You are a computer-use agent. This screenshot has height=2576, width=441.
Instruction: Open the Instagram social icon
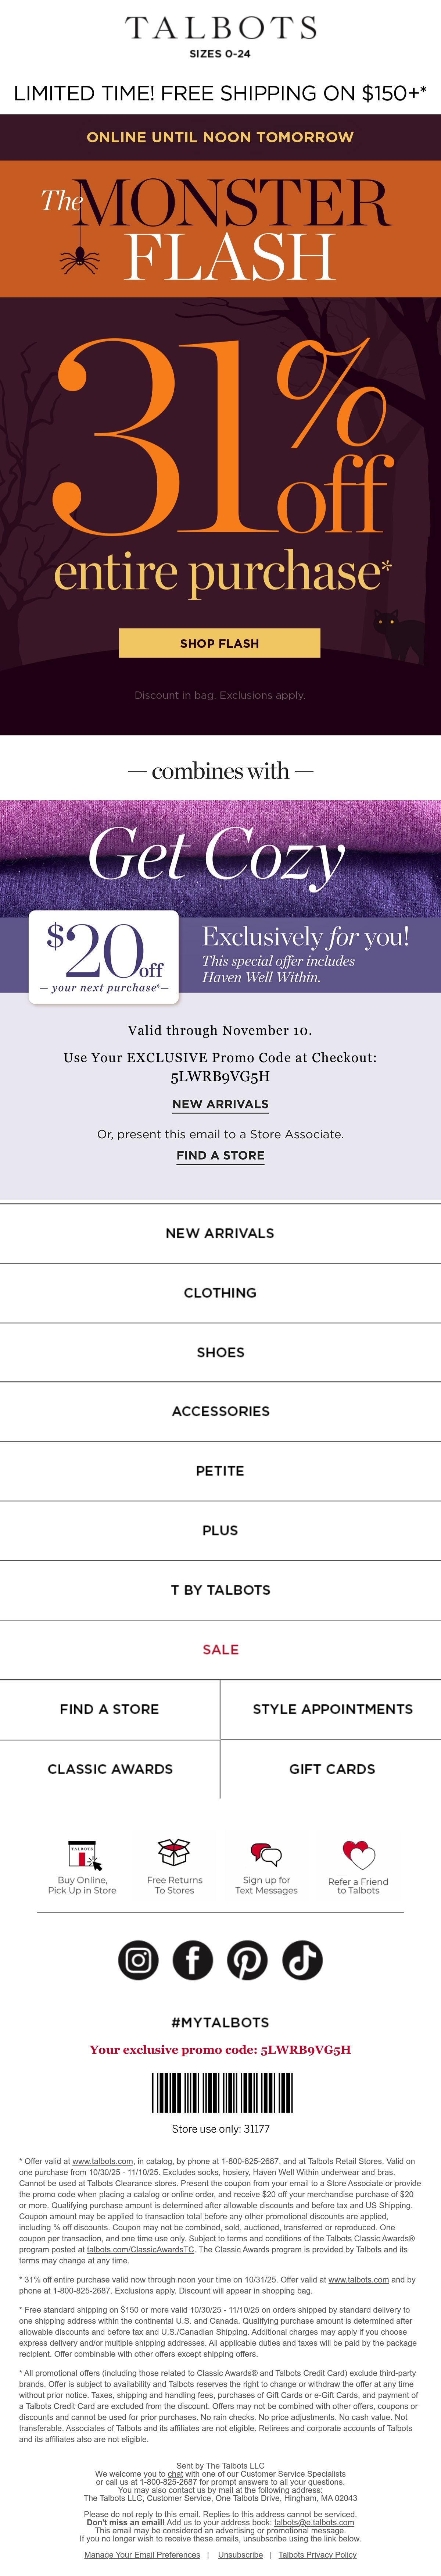click(138, 1960)
